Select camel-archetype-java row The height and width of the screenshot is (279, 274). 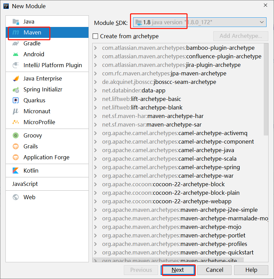point(178,150)
